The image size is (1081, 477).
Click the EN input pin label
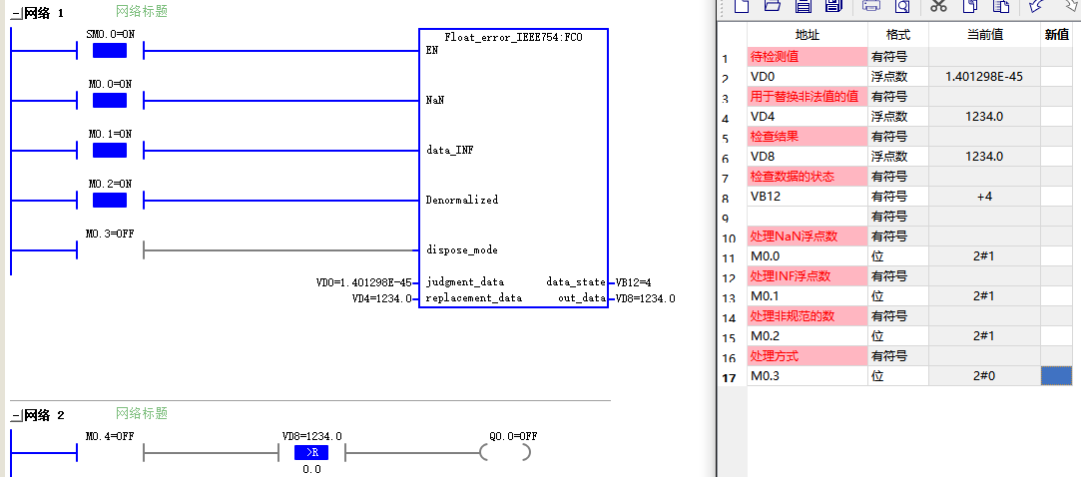432,50
